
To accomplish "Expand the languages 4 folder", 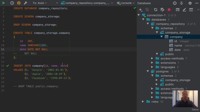I will coord(152,67).
